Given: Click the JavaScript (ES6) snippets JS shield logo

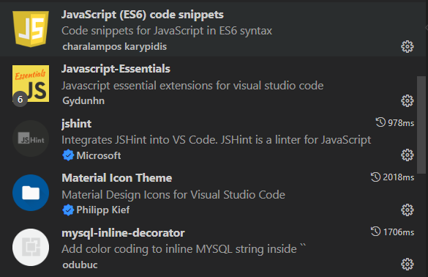Looking at the screenshot, I should click(x=31, y=29).
